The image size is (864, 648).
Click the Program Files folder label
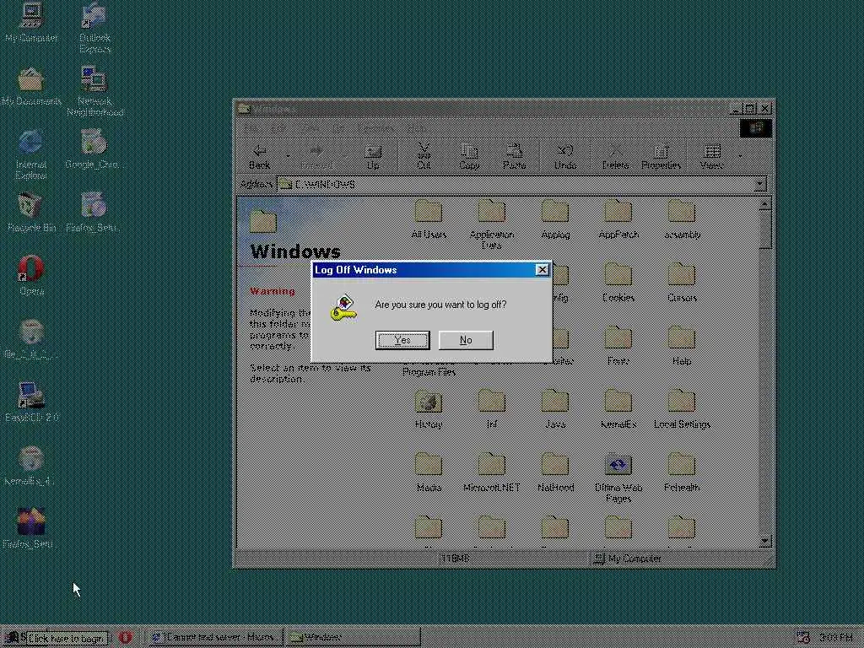[x=429, y=372]
